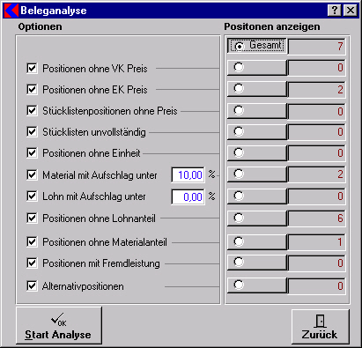Toggle Stücklisten unvollständig checkbox
This screenshot has height=348, width=362.
32,131
